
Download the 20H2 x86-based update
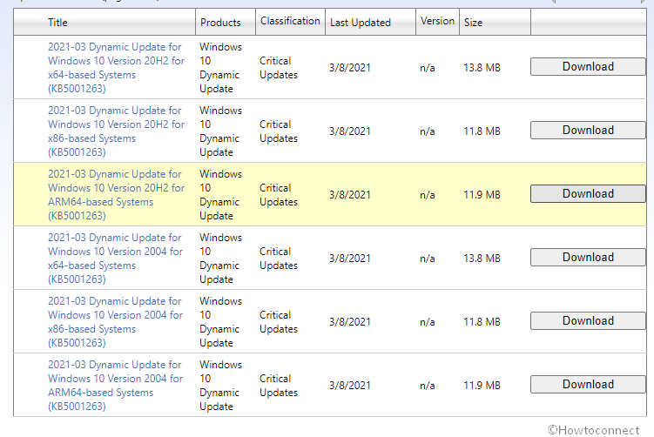pos(588,131)
